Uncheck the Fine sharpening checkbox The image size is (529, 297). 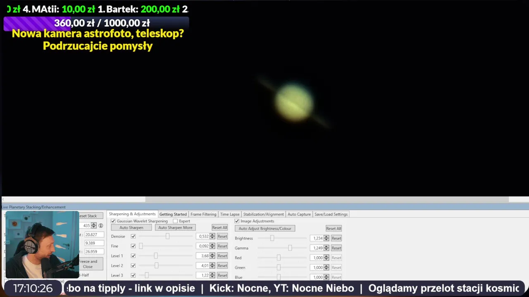point(133,246)
